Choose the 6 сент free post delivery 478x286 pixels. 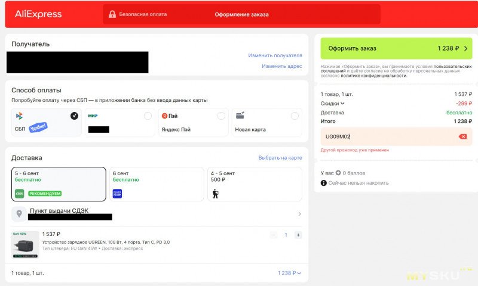click(157, 184)
